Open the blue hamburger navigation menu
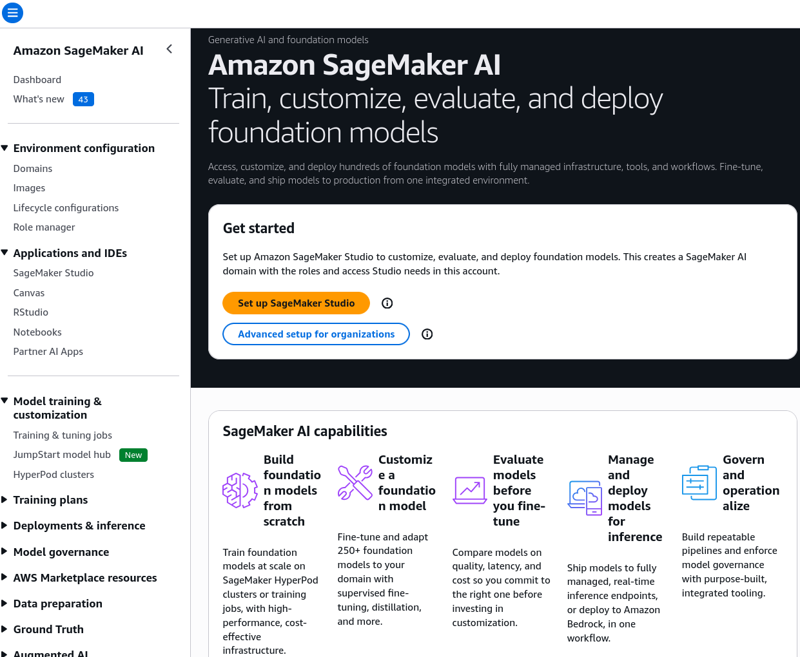 (12, 12)
